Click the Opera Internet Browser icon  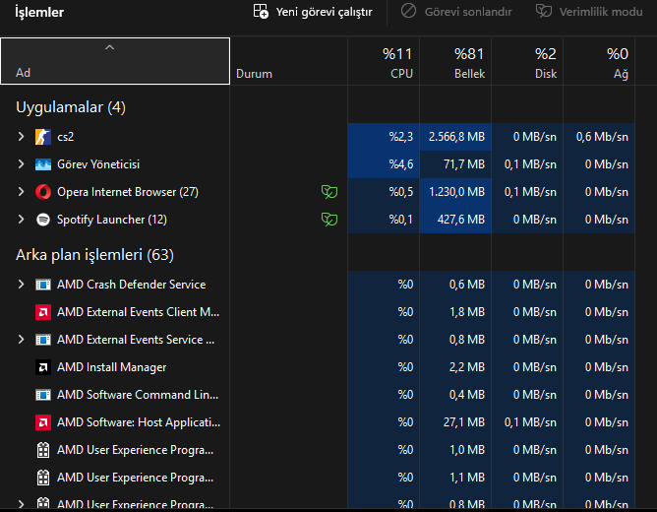tap(43, 192)
